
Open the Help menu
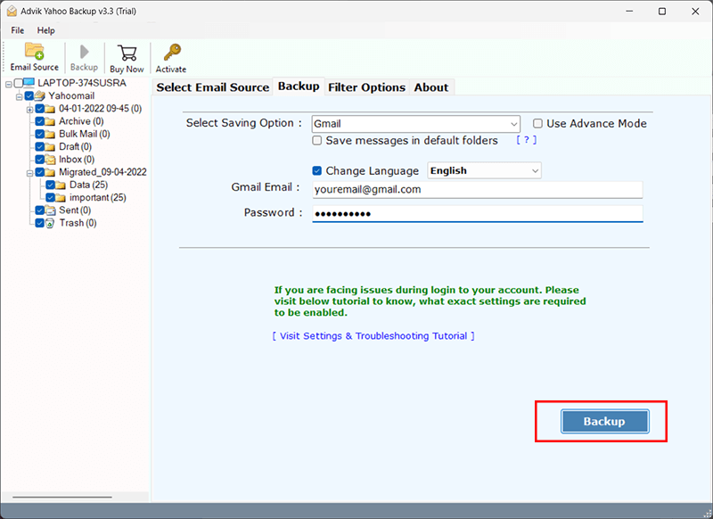tap(46, 30)
